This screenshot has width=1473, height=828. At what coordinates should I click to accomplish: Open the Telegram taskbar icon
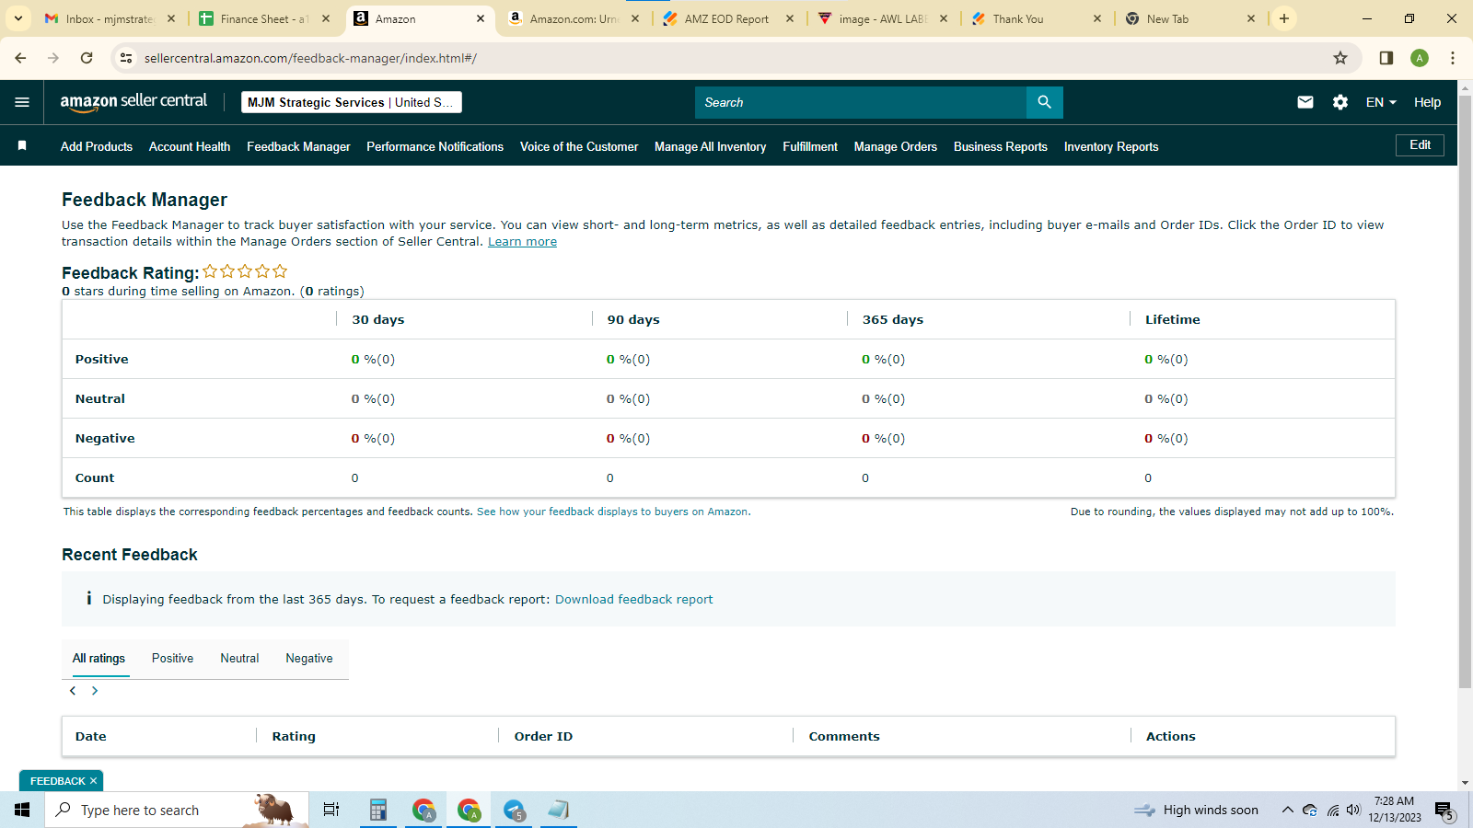(514, 810)
